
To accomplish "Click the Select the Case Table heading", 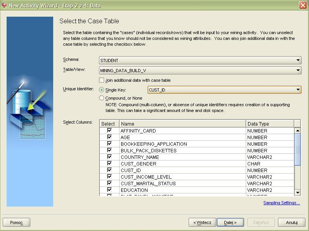I will point(89,21).
